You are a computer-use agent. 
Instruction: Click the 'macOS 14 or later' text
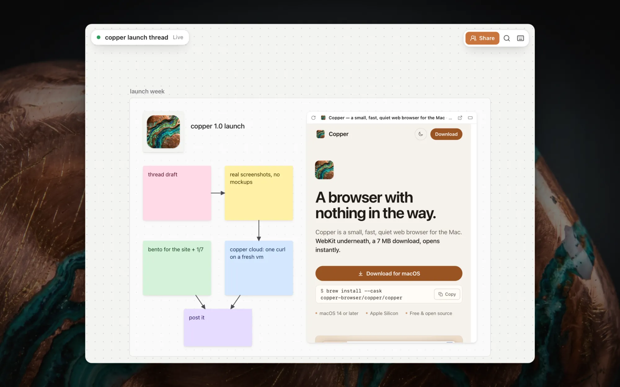(x=339, y=313)
